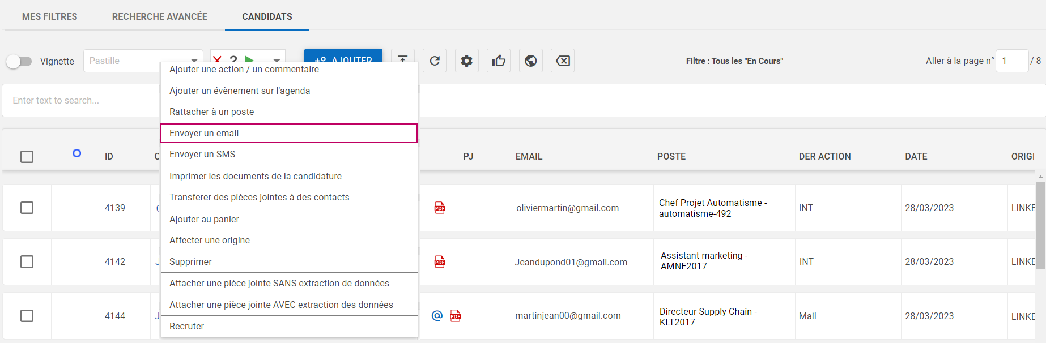
Task: Click the globe icon button
Action: 531,61
